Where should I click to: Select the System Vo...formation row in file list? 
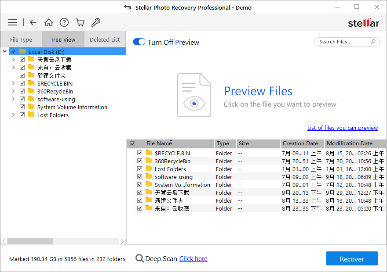coord(260,185)
